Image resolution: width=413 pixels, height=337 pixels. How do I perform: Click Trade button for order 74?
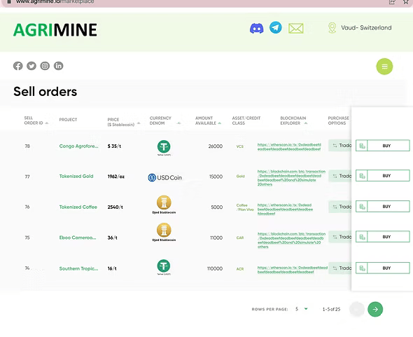(x=339, y=268)
